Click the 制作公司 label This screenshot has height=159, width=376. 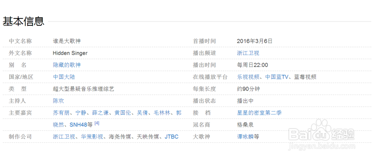[x=20, y=137]
